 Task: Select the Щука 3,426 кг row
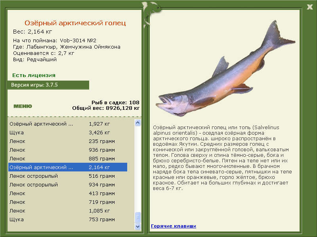tap(68, 133)
